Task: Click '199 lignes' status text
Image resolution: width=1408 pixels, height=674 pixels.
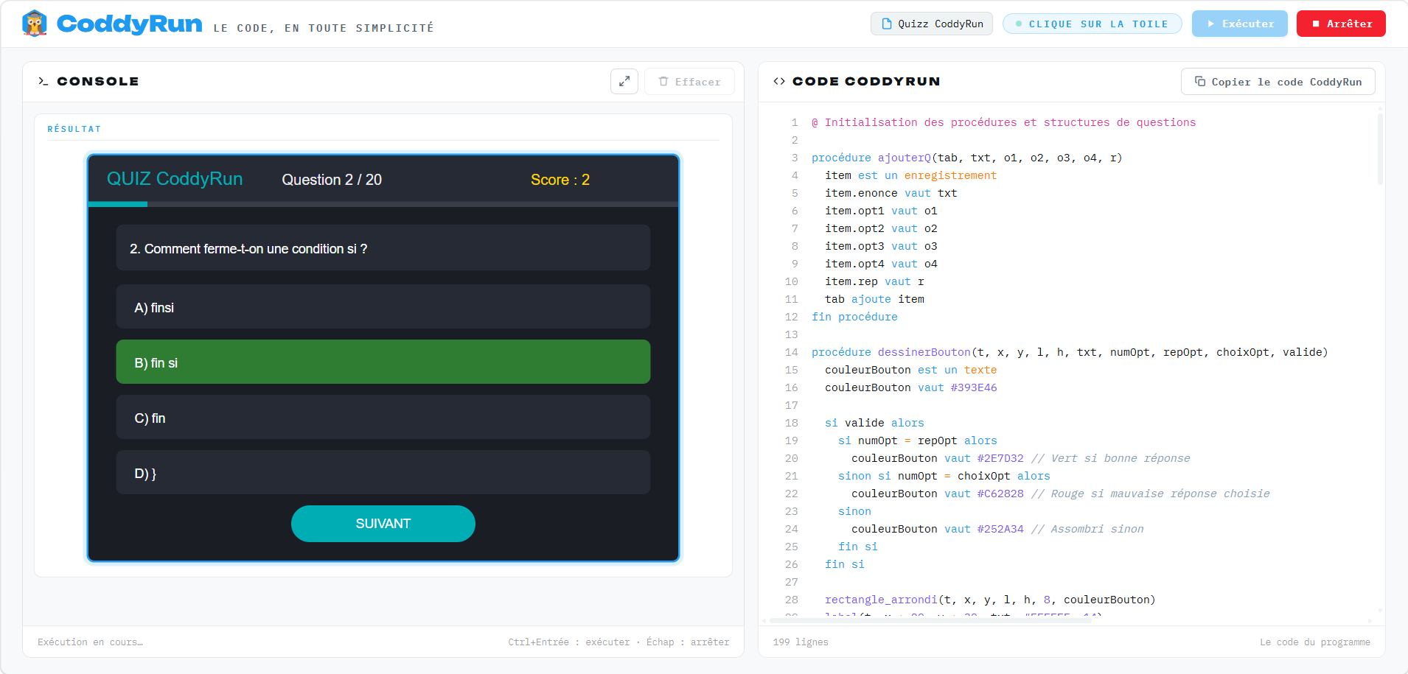Action: coord(801,642)
